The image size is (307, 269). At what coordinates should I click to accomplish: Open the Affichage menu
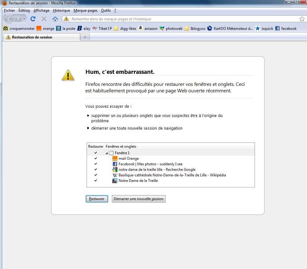pos(41,10)
